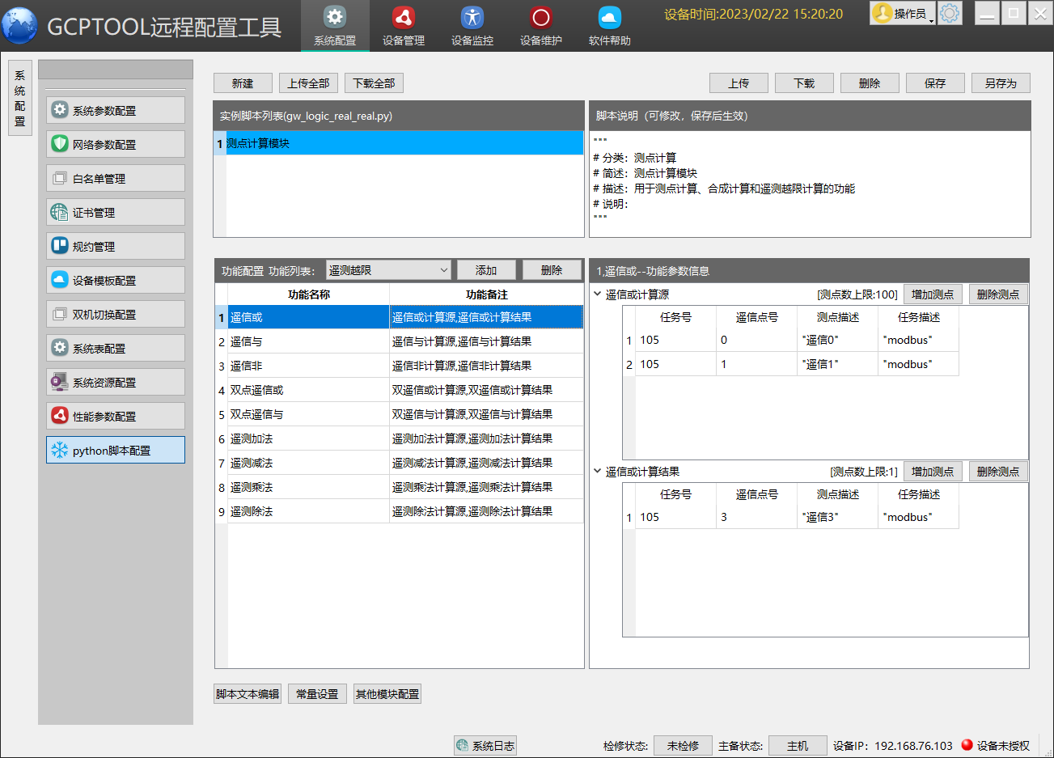Open 系统日志 from the status bar
This screenshot has height=758, width=1054.
(x=485, y=745)
